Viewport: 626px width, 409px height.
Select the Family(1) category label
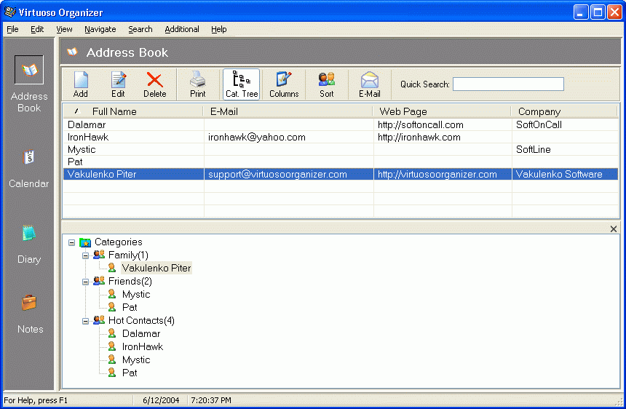[x=128, y=255]
